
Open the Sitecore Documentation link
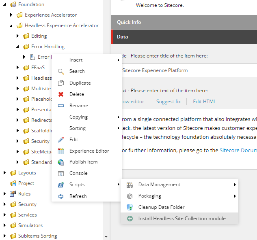238,150
